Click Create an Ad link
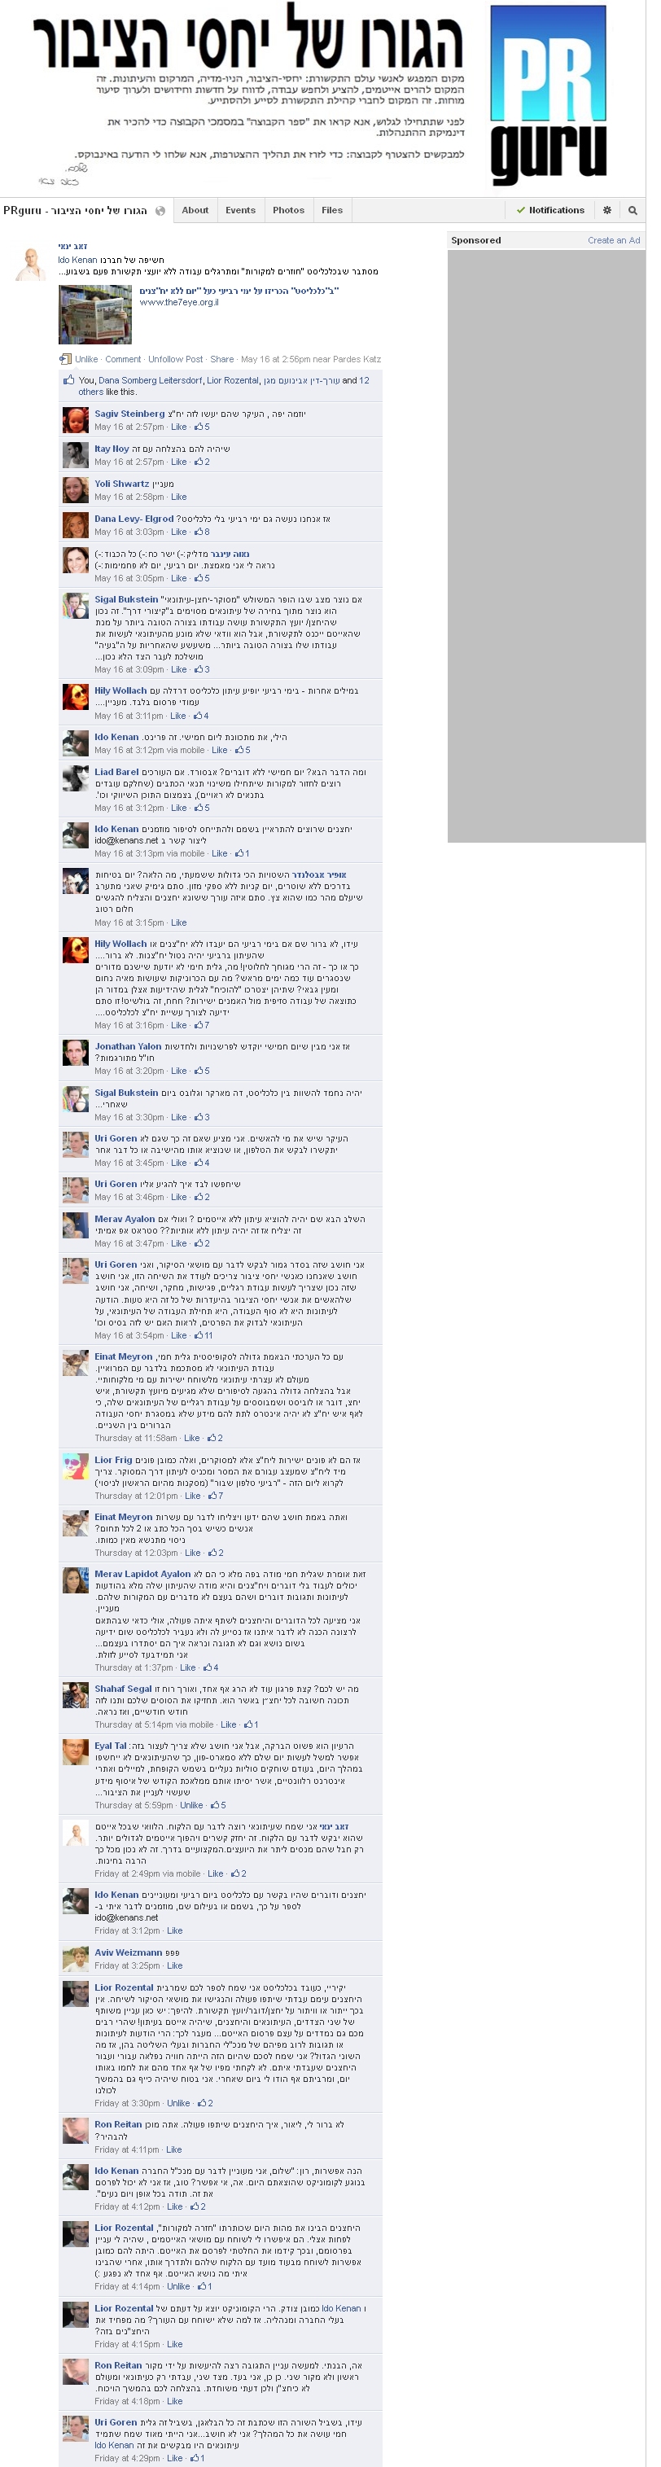The image size is (661, 2467). point(614,240)
